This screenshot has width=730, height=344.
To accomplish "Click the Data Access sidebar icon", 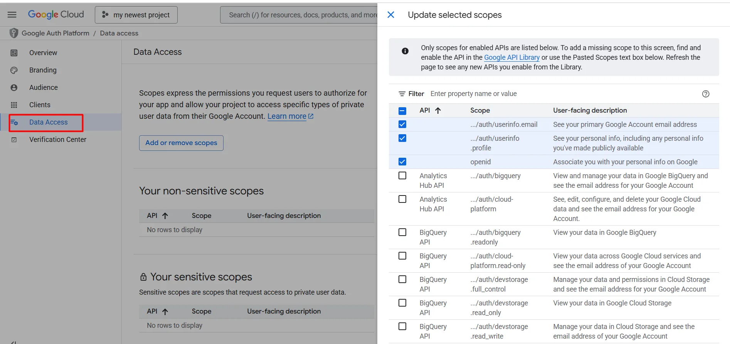I will pos(14,122).
